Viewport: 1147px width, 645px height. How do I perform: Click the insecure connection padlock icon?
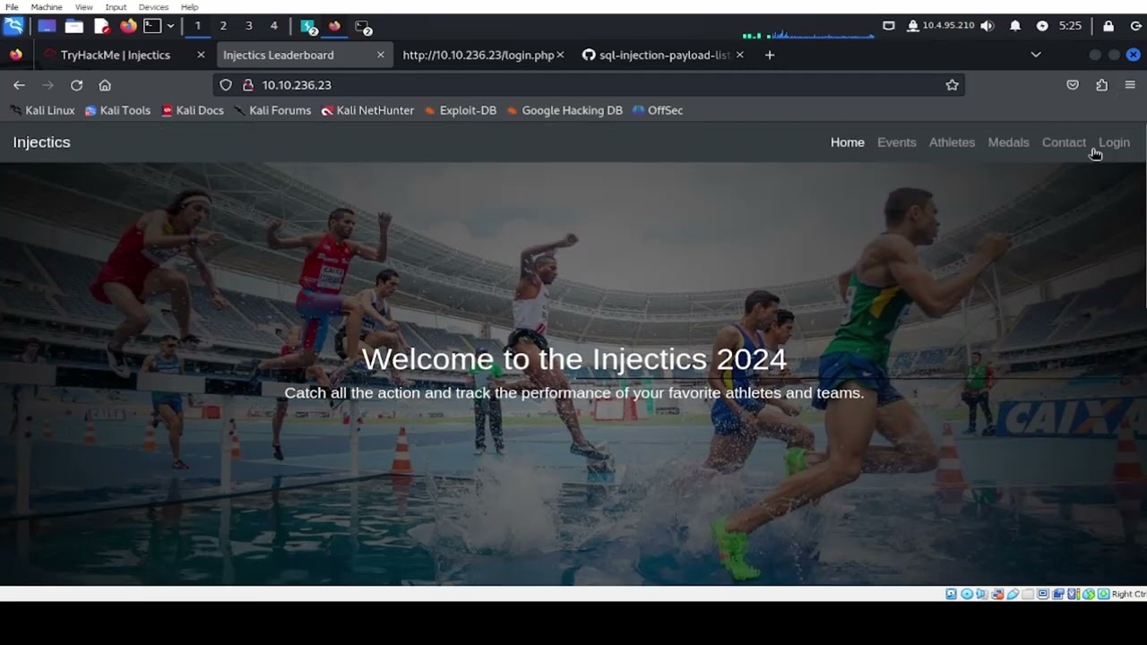click(248, 85)
